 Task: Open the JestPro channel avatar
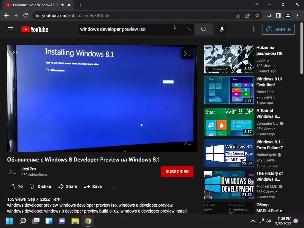12,172
